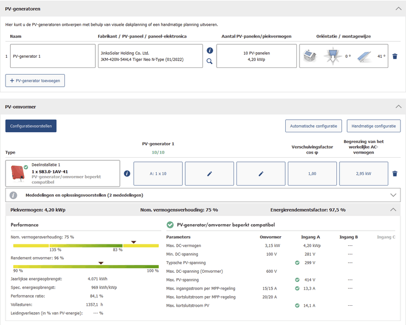Image resolution: width=406 pixels, height=325 pixels.
Task: Open Configuratievoorstellen
Action: point(31,126)
